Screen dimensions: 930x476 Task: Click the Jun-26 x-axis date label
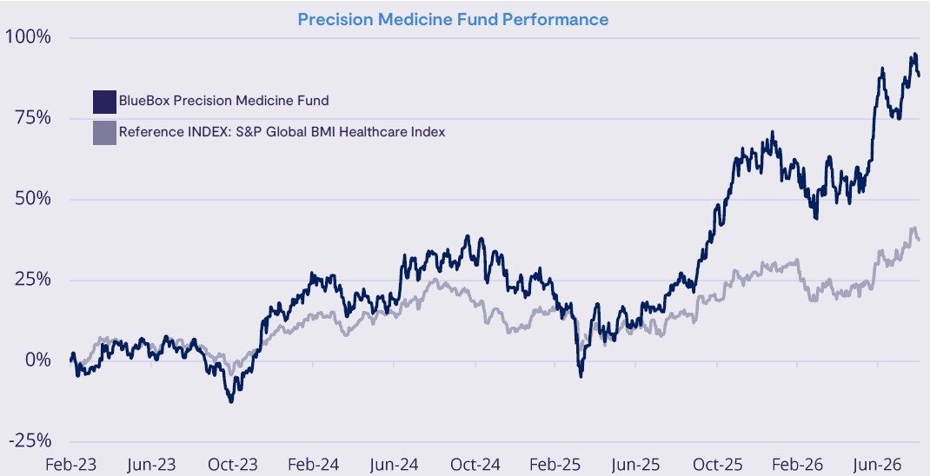[878, 464]
